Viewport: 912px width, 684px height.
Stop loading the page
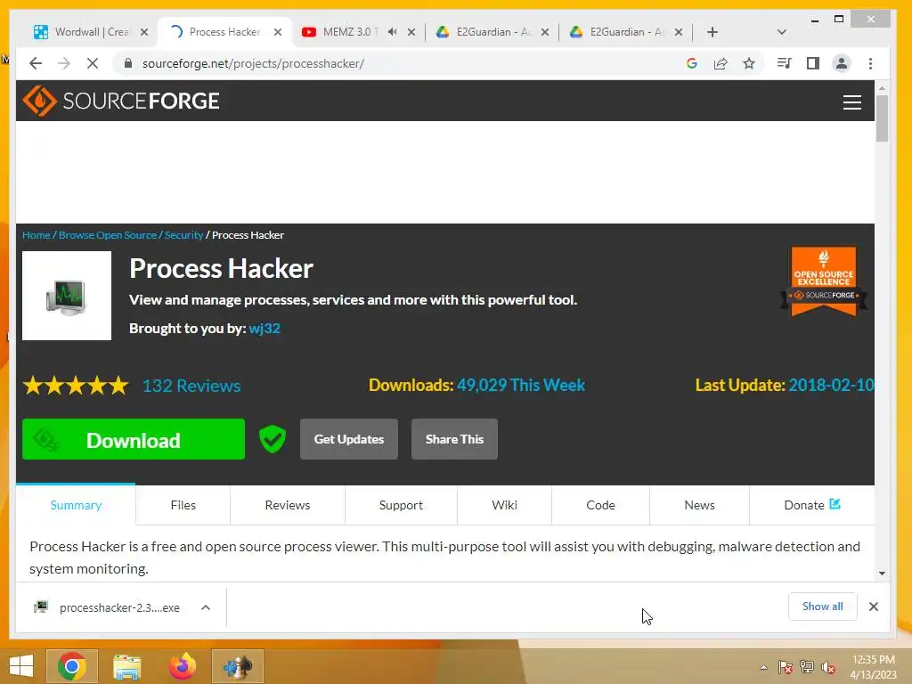coord(93,63)
